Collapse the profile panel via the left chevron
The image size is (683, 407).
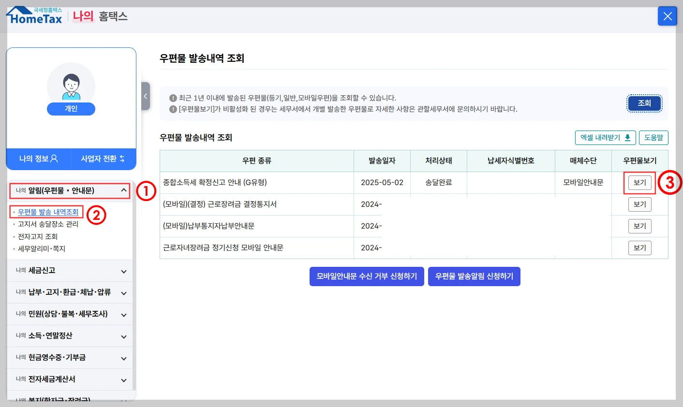[146, 96]
